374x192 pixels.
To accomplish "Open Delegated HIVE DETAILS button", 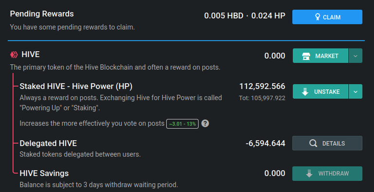I will coord(327,143).
